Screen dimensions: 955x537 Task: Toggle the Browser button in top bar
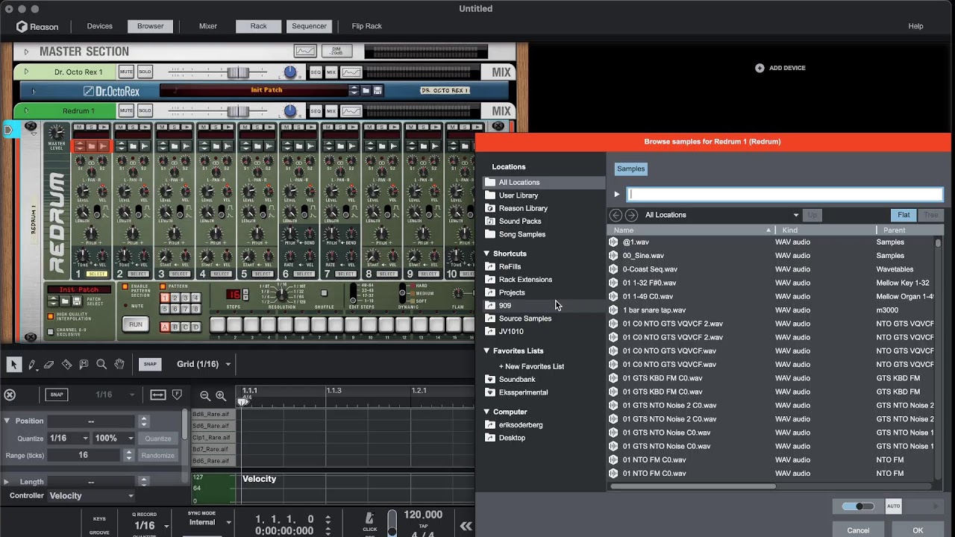point(150,26)
